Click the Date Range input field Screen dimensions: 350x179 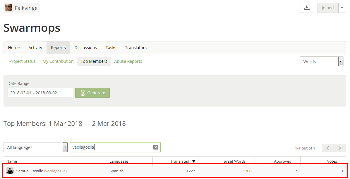coord(40,93)
